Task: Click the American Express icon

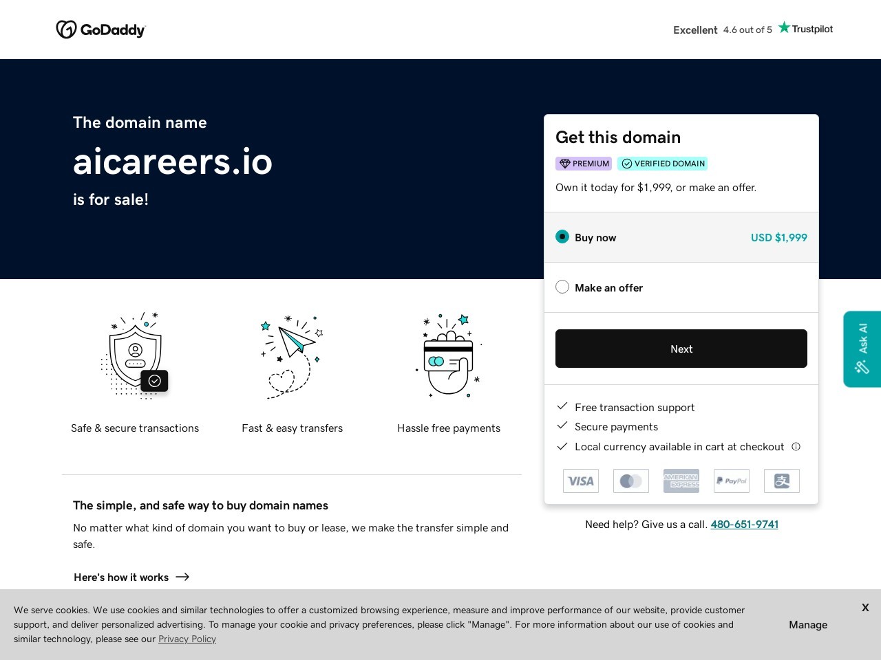Action: coord(681,481)
